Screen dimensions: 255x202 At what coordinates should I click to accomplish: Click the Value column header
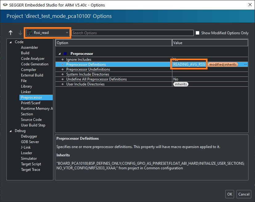[x=210, y=43]
